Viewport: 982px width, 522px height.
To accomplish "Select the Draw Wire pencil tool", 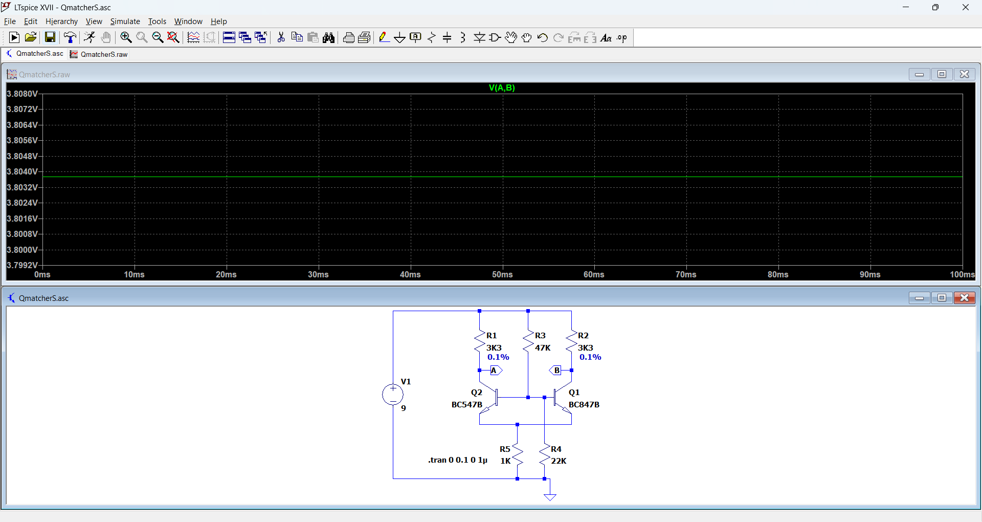I will 384,37.
